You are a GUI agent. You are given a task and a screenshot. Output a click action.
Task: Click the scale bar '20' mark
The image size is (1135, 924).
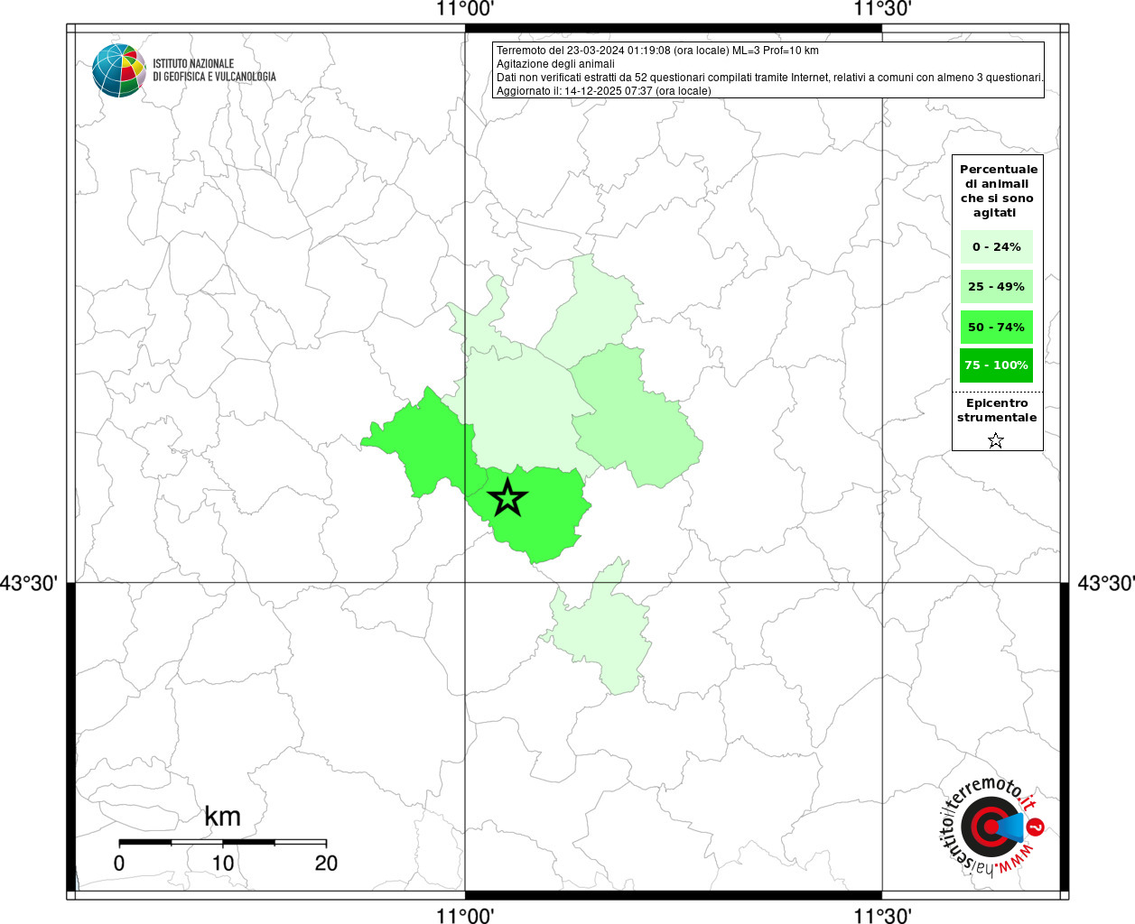(326, 863)
